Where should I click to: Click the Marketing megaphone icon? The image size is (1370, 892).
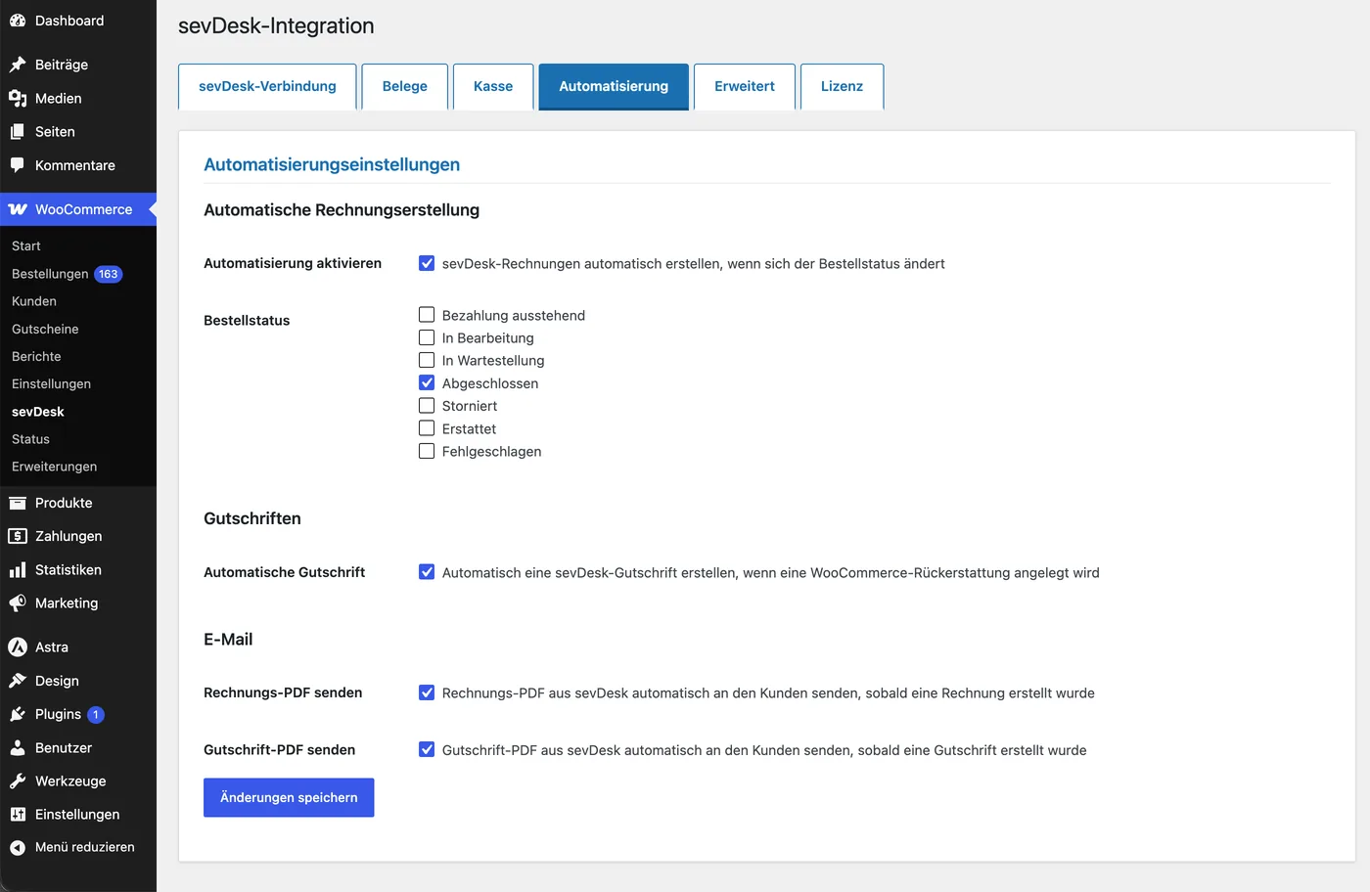[x=18, y=603]
